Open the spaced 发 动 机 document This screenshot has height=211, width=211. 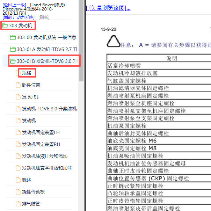click(30, 97)
